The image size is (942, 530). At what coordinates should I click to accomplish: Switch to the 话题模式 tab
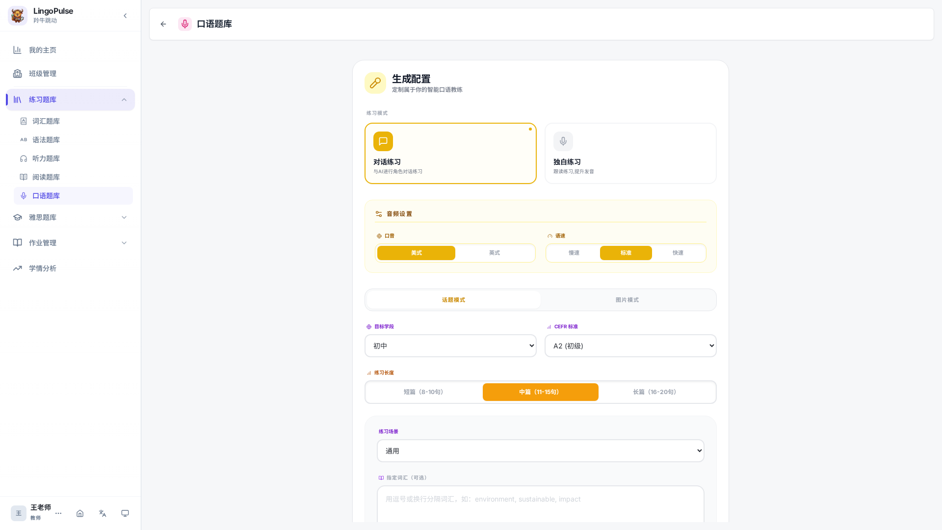(x=453, y=300)
